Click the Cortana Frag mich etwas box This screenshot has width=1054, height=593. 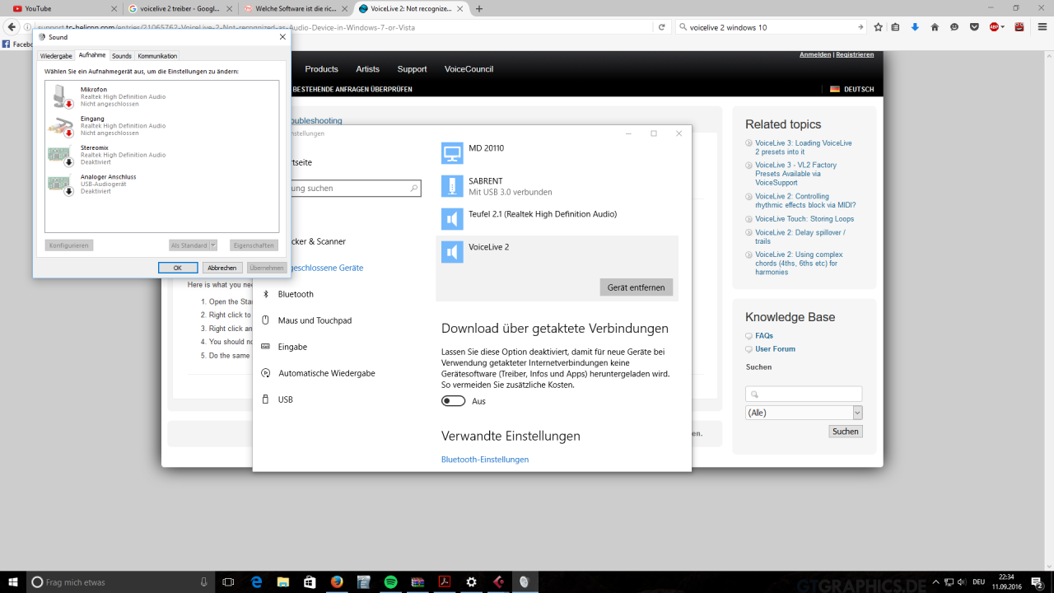(120, 582)
